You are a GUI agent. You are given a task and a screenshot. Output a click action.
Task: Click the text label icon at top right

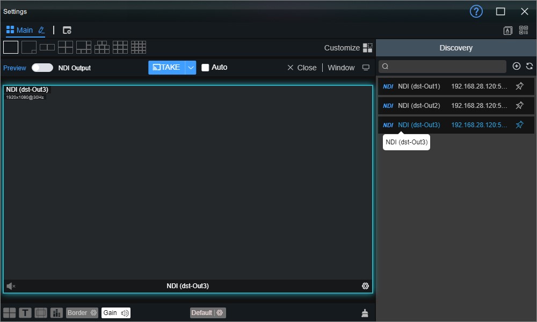point(507,31)
